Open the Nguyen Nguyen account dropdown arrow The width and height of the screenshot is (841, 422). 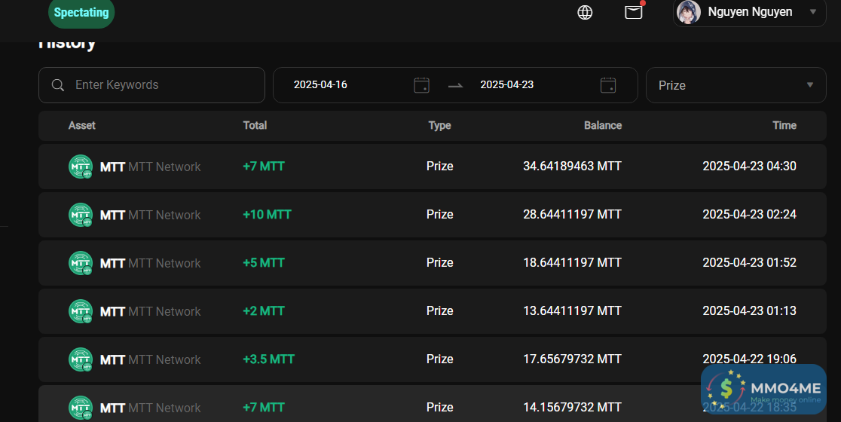(812, 12)
